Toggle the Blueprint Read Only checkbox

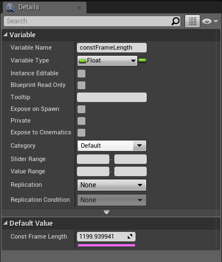[81, 85]
